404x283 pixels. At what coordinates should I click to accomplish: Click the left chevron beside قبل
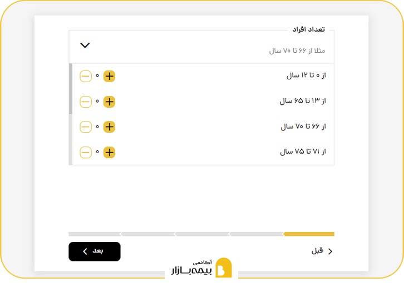click(x=331, y=251)
